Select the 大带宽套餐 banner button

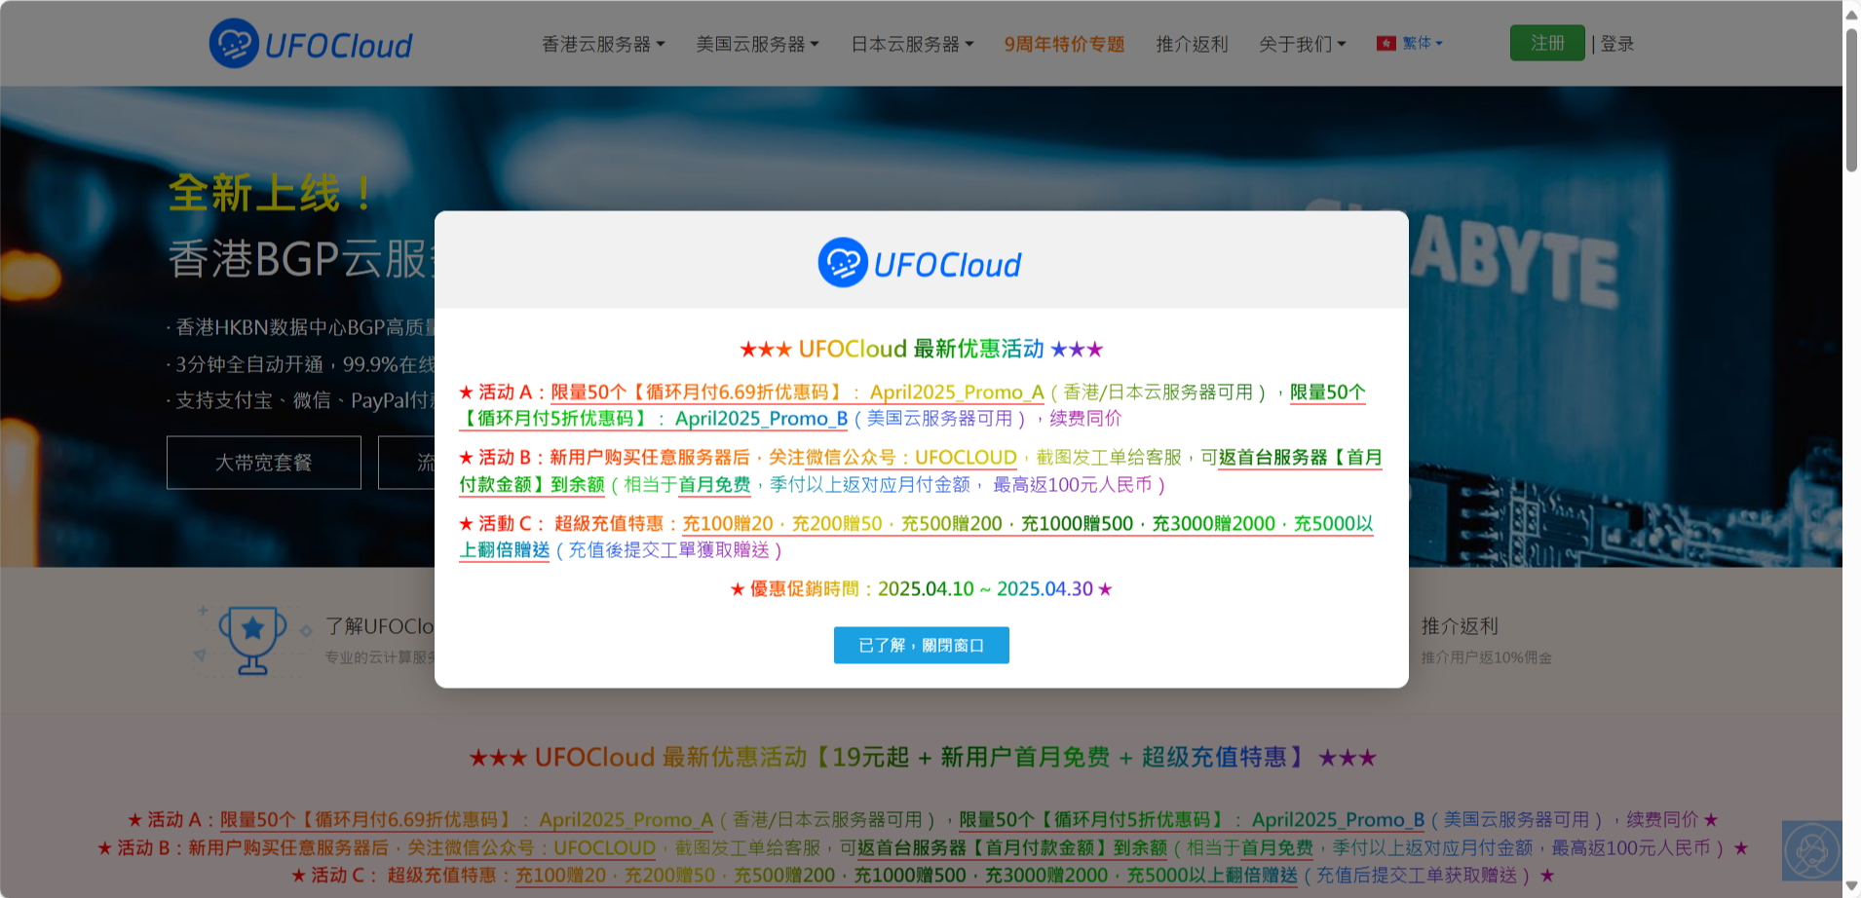(x=264, y=463)
